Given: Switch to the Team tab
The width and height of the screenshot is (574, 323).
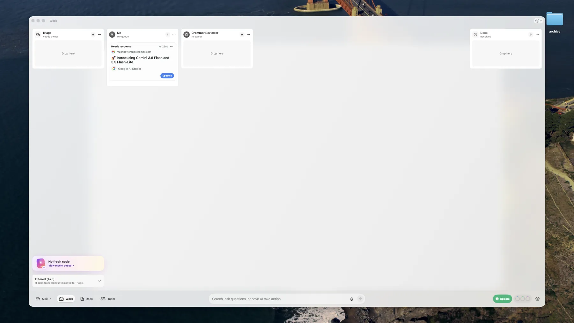Looking at the screenshot, I should tap(108, 299).
